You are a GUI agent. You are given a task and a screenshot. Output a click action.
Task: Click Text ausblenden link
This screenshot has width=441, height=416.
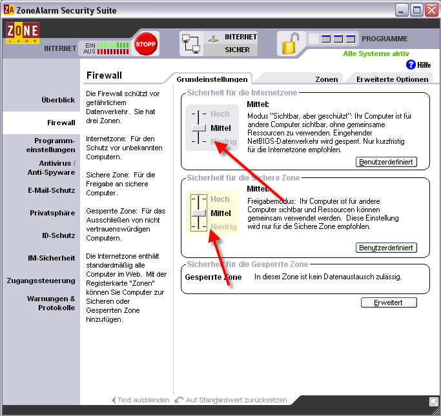pyautogui.click(x=143, y=400)
